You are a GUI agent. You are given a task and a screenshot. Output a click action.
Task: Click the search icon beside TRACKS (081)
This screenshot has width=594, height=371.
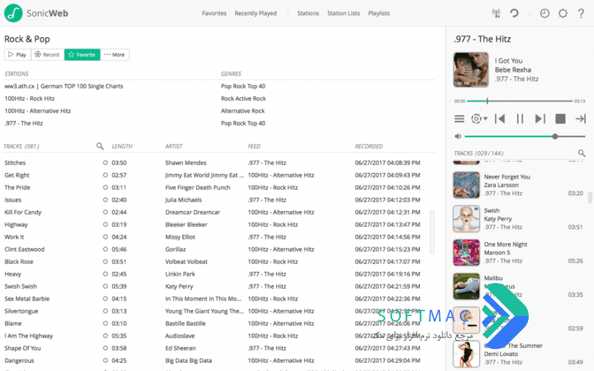(100, 146)
